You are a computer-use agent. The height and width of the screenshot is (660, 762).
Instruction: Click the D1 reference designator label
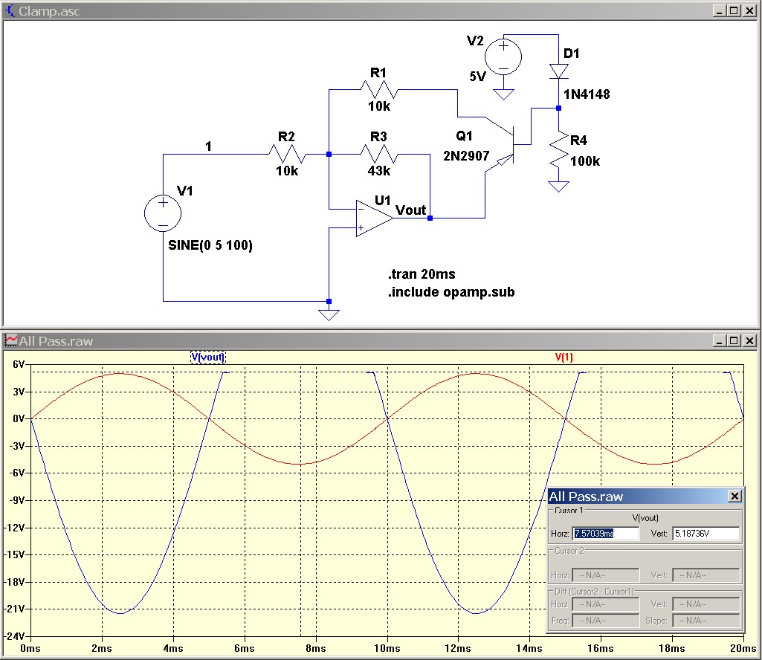click(x=572, y=54)
